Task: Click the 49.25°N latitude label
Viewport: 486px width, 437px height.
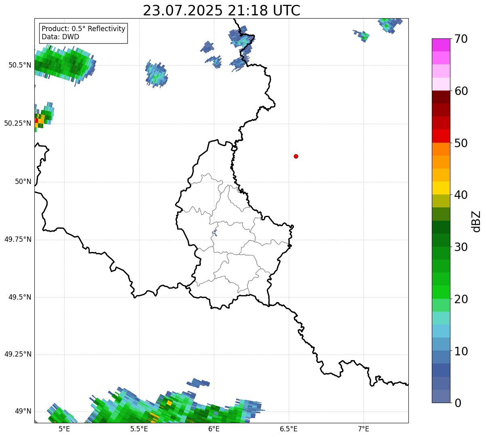Action: pos(17,354)
